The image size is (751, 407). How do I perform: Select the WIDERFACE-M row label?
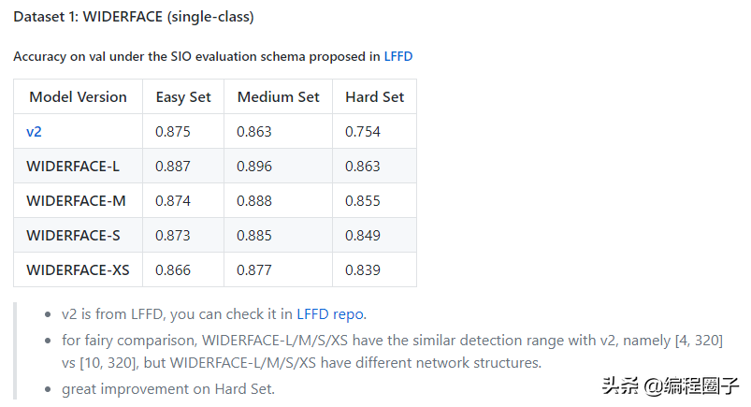(75, 201)
